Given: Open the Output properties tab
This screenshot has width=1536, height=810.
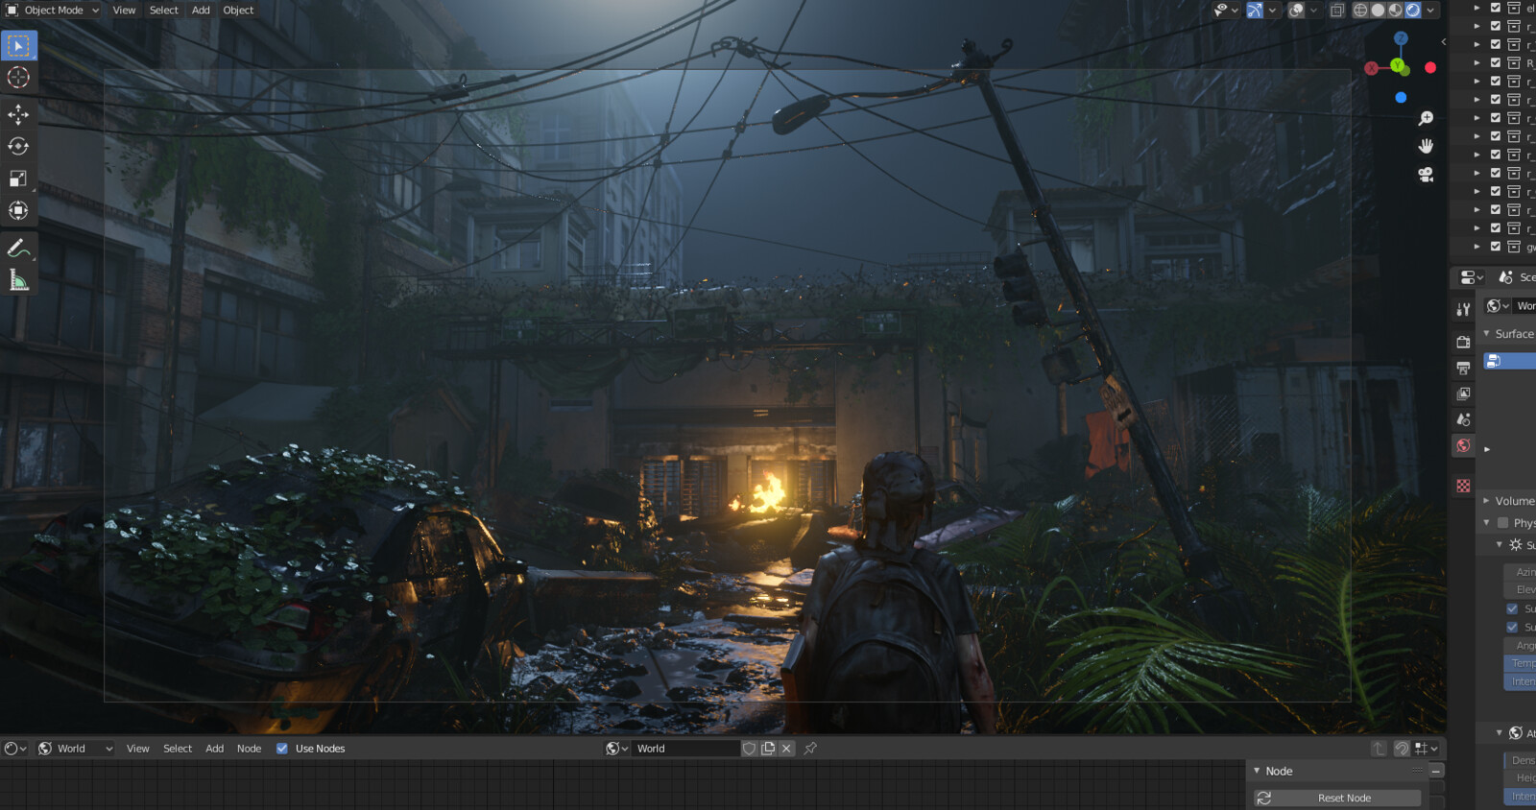Looking at the screenshot, I should 1463,368.
